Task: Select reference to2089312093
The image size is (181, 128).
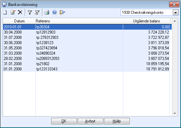Action: (48, 59)
